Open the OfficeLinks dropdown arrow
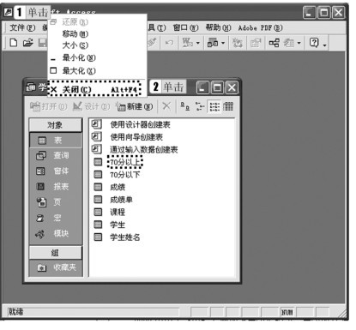Image resolution: width=356 pixels, height=330 pixels. pyautogui.click(x=198, y=44)
